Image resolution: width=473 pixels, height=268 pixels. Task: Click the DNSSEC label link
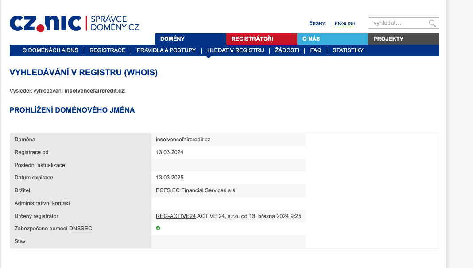[81, 229]
